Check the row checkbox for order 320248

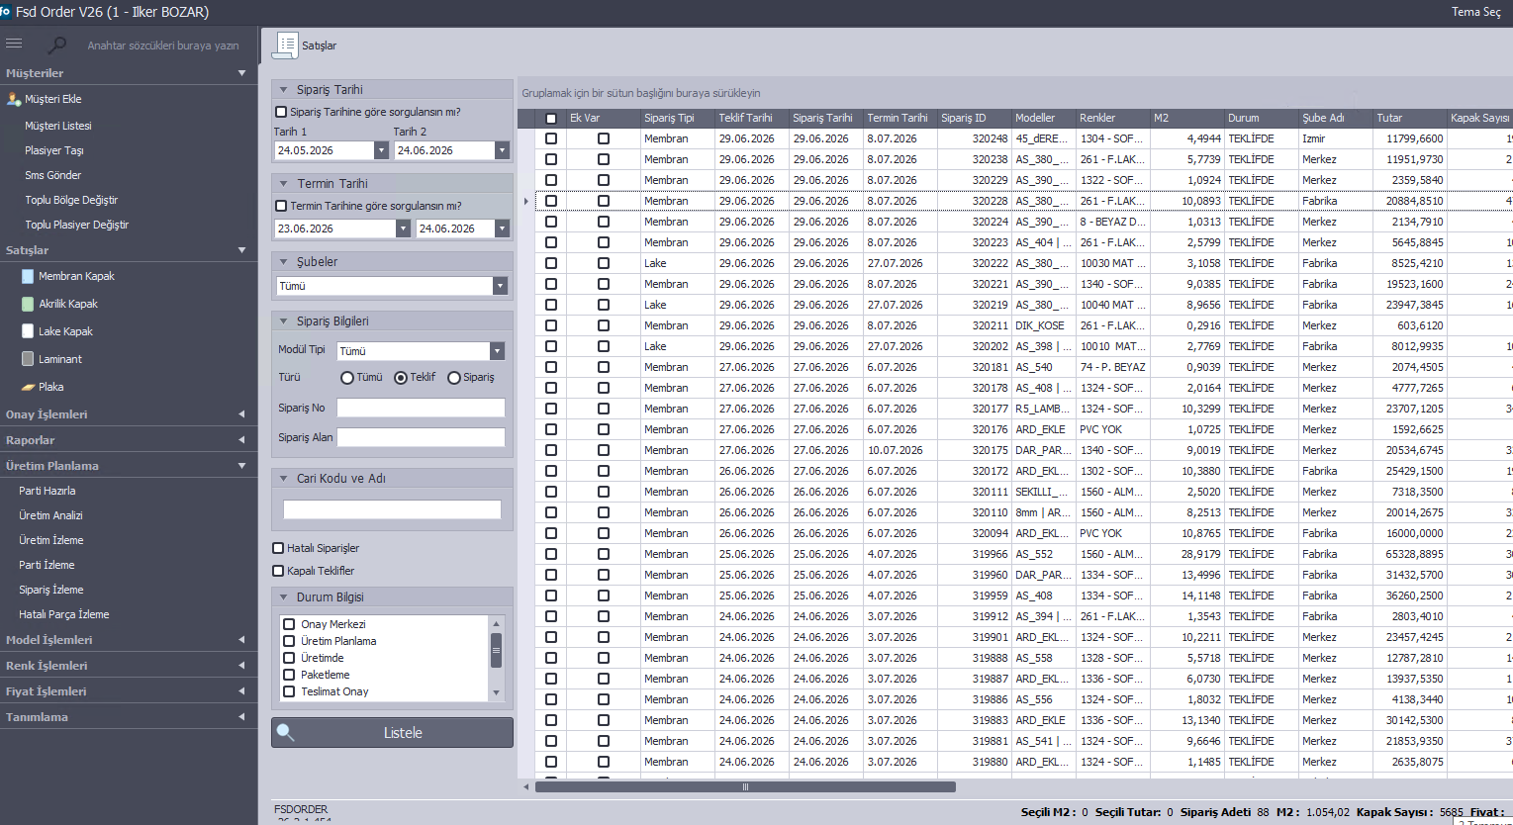click(x=551, y=138)
